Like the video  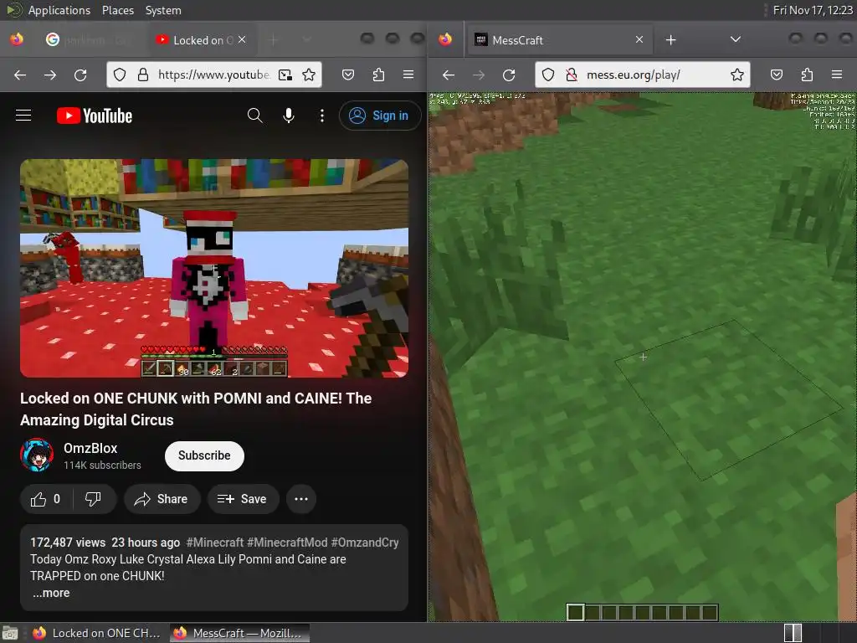46,499
